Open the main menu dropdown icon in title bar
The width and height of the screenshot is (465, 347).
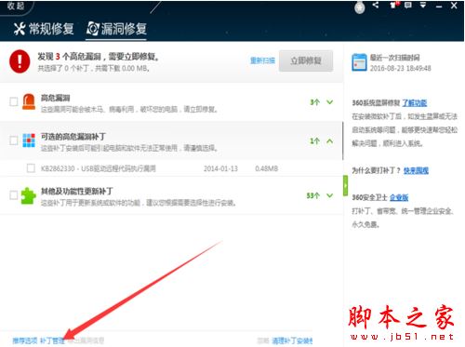(423, 5)
